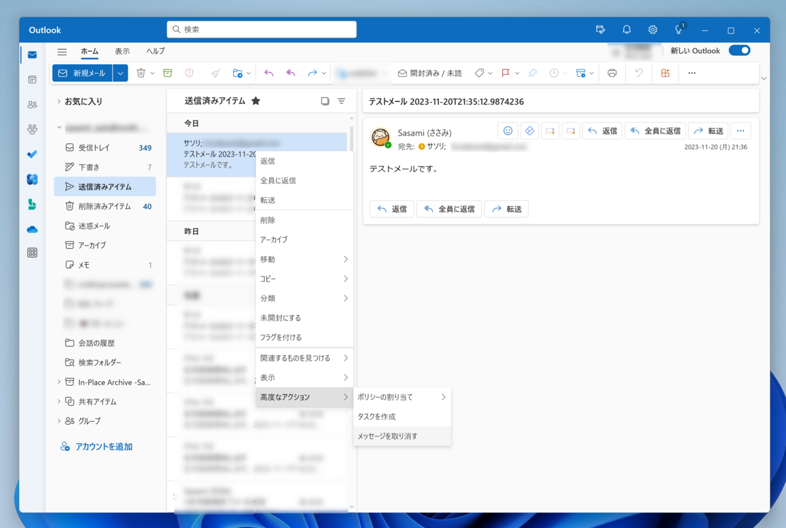The image size is (786, 528).
Task: Open the Flag dropdown arrow in the toolbar
Action: 517,73
